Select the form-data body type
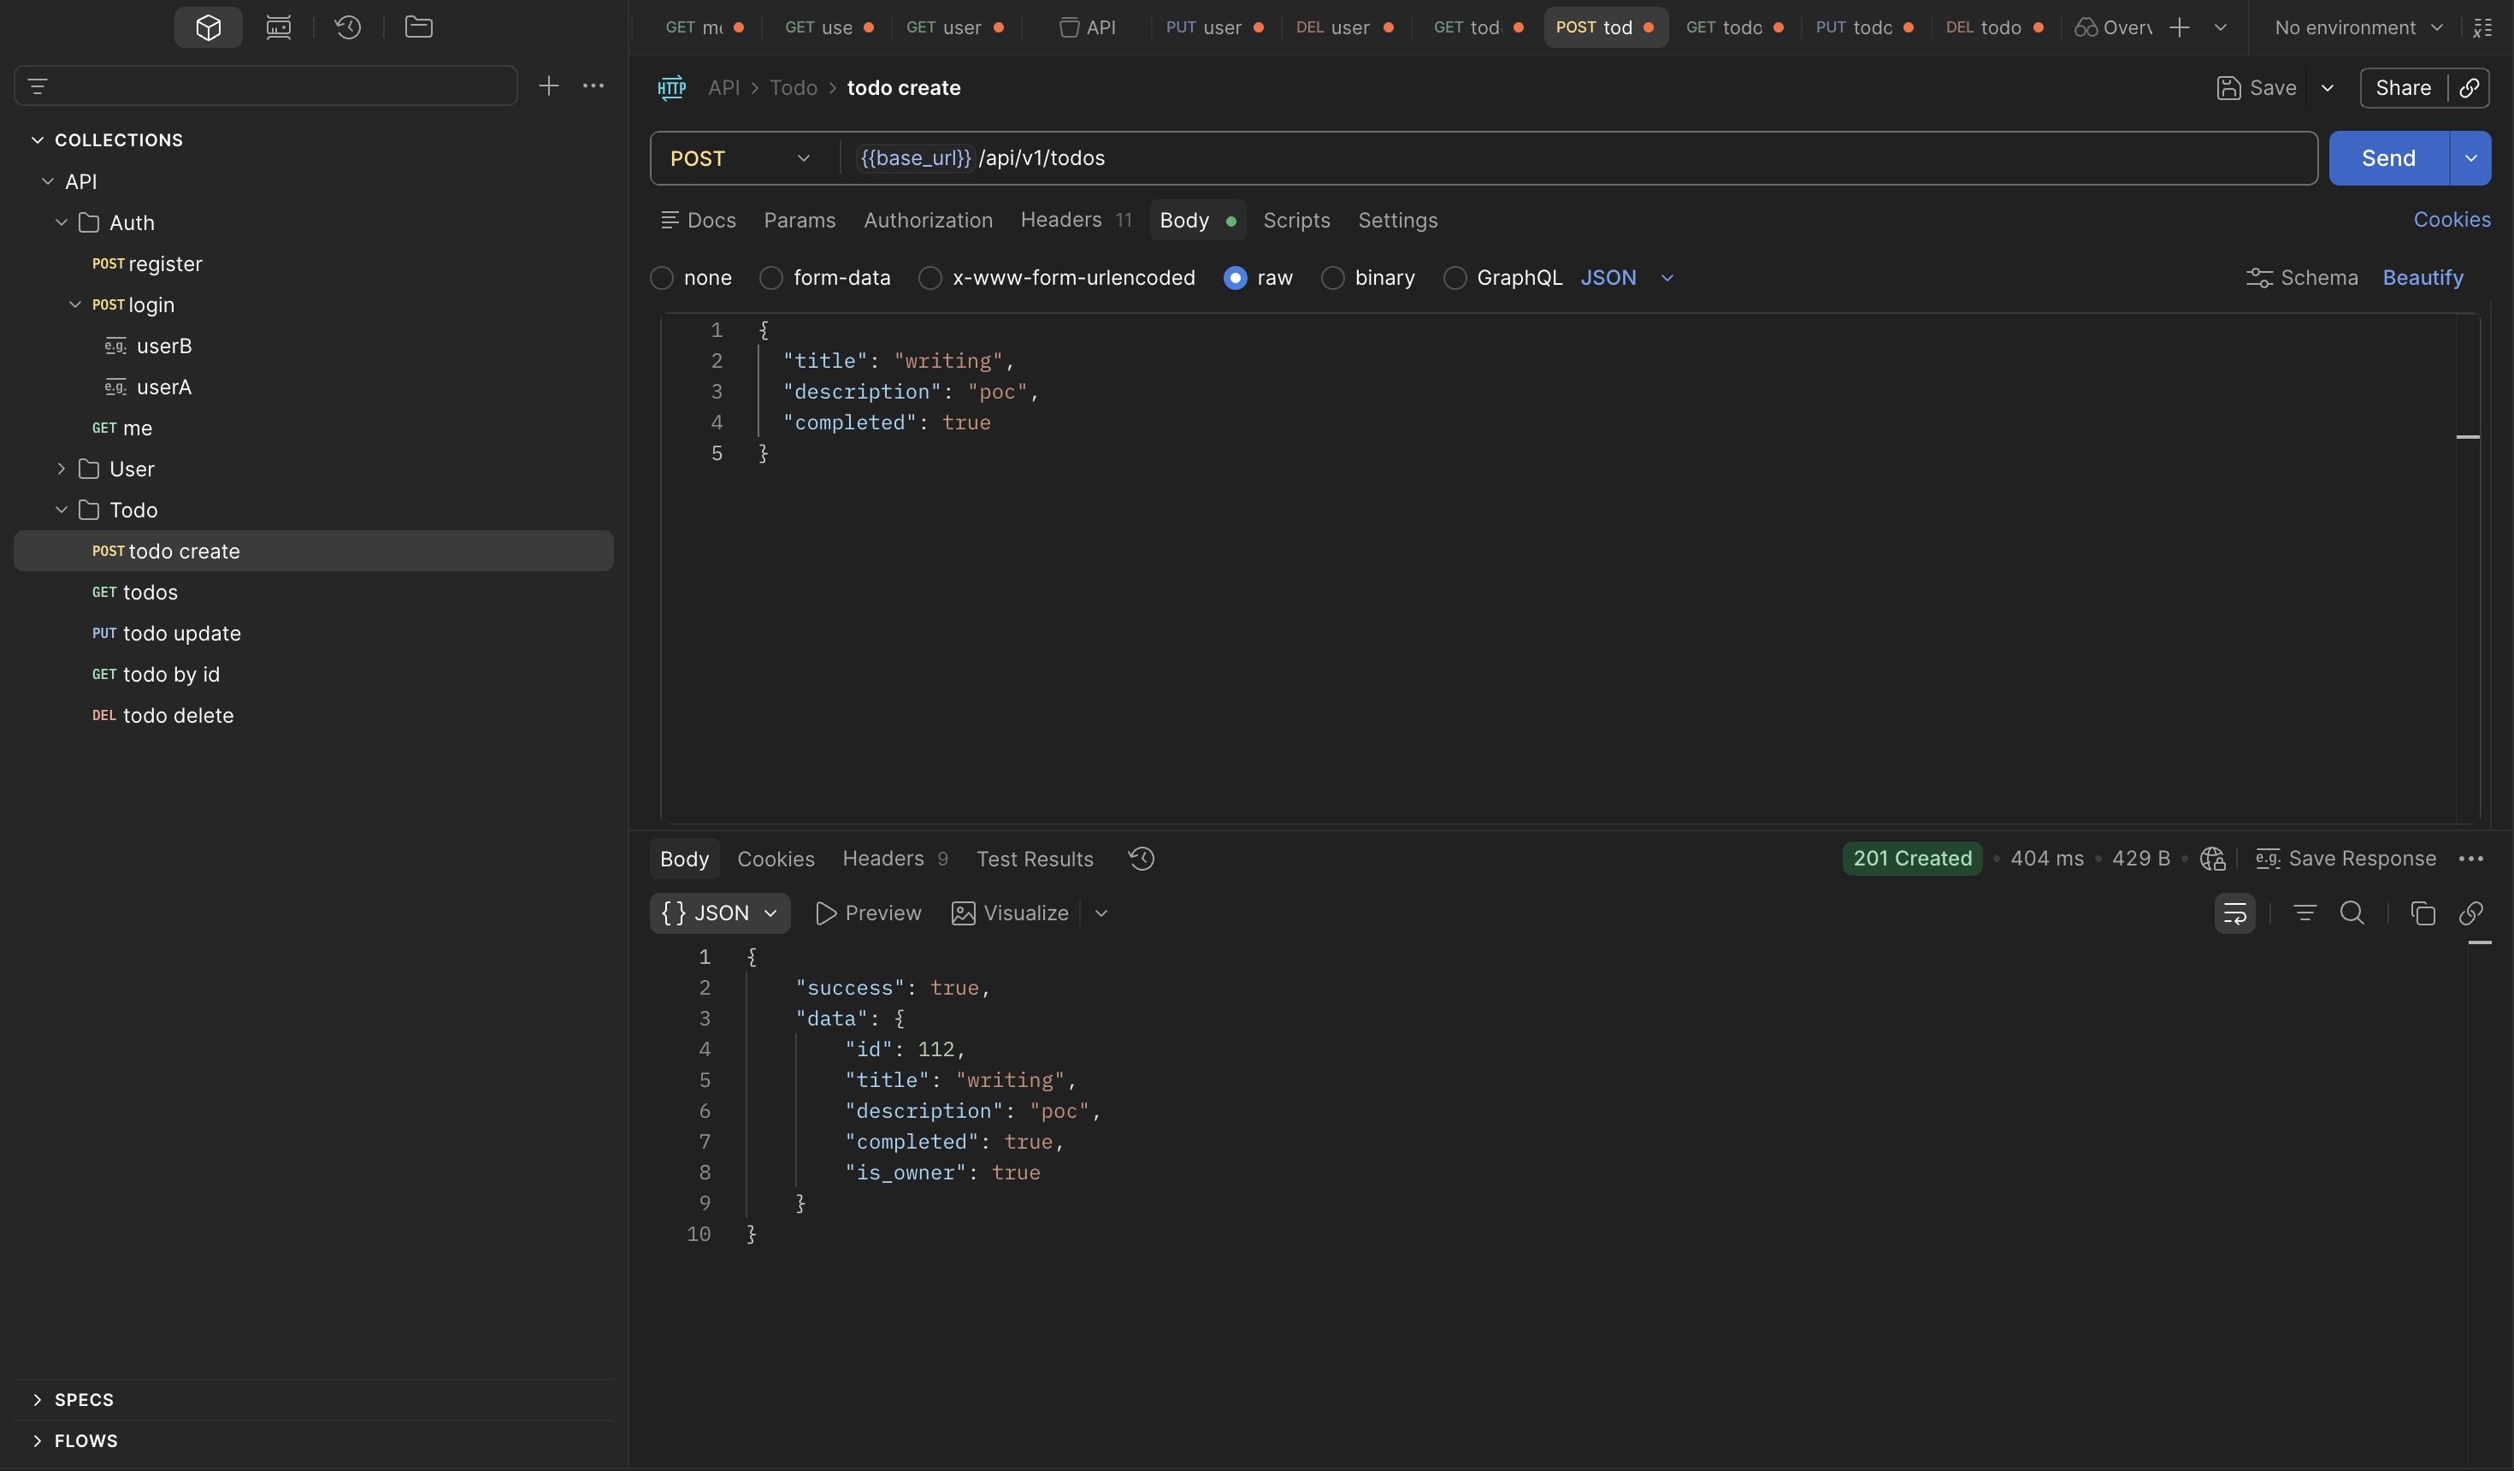Image resolution: width=2514 pixels, height=1471 pixels. [771, 277]
